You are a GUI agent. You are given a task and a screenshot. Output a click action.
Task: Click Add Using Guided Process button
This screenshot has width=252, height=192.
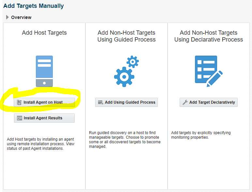(x=126, y=102)
